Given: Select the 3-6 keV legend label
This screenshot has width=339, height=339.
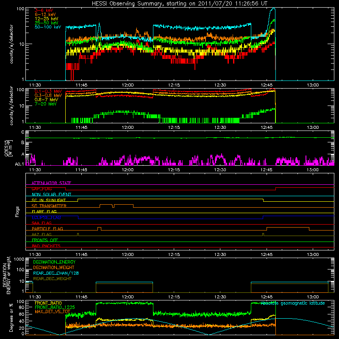Looking at the screenshot, I should 44,10.
